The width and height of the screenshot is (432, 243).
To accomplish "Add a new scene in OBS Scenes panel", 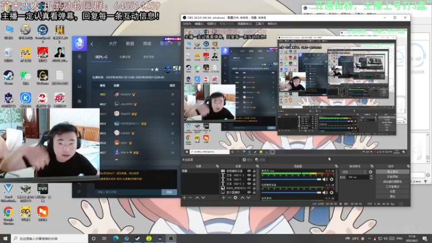I will click(x=184, y=198).
